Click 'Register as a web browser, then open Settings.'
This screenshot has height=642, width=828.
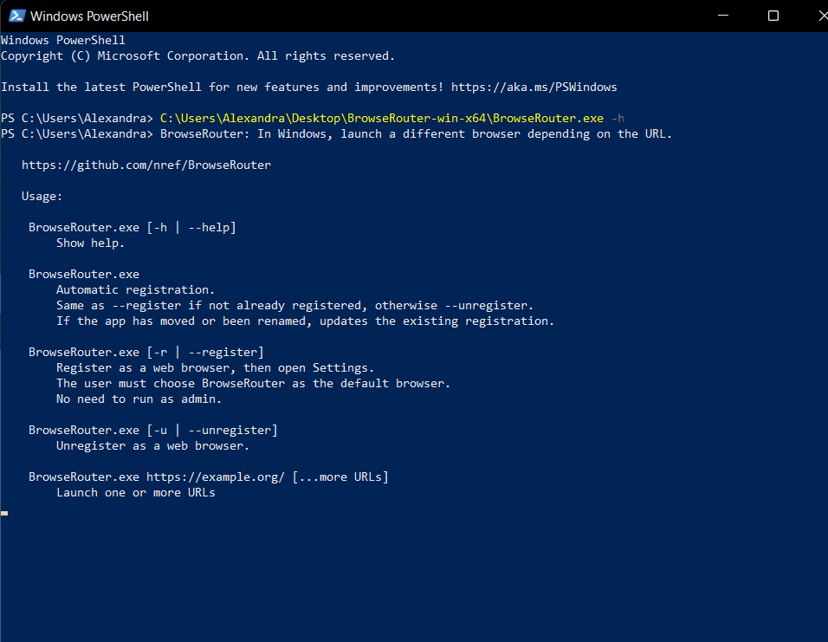click(215, 367)
